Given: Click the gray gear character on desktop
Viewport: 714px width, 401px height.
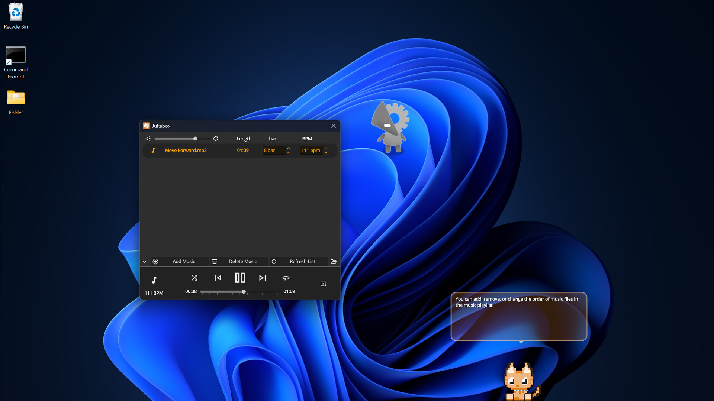Looking at the screenshot, I should (x=390, y=127).
